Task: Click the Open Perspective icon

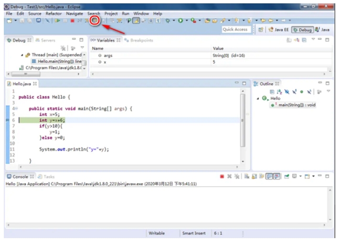Action: coord(261,30)
